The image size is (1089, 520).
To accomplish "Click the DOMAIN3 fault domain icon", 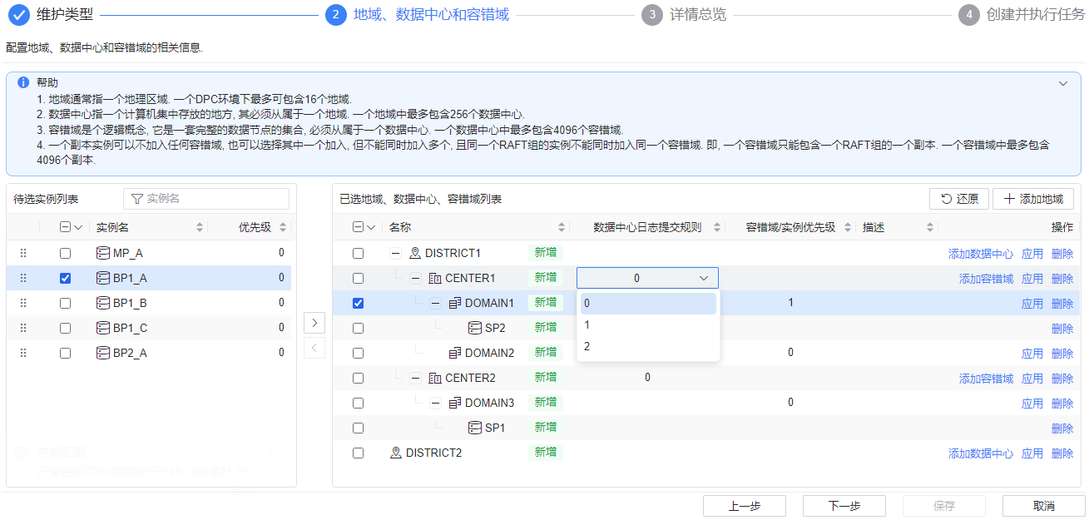I will (x=455, y=403).
